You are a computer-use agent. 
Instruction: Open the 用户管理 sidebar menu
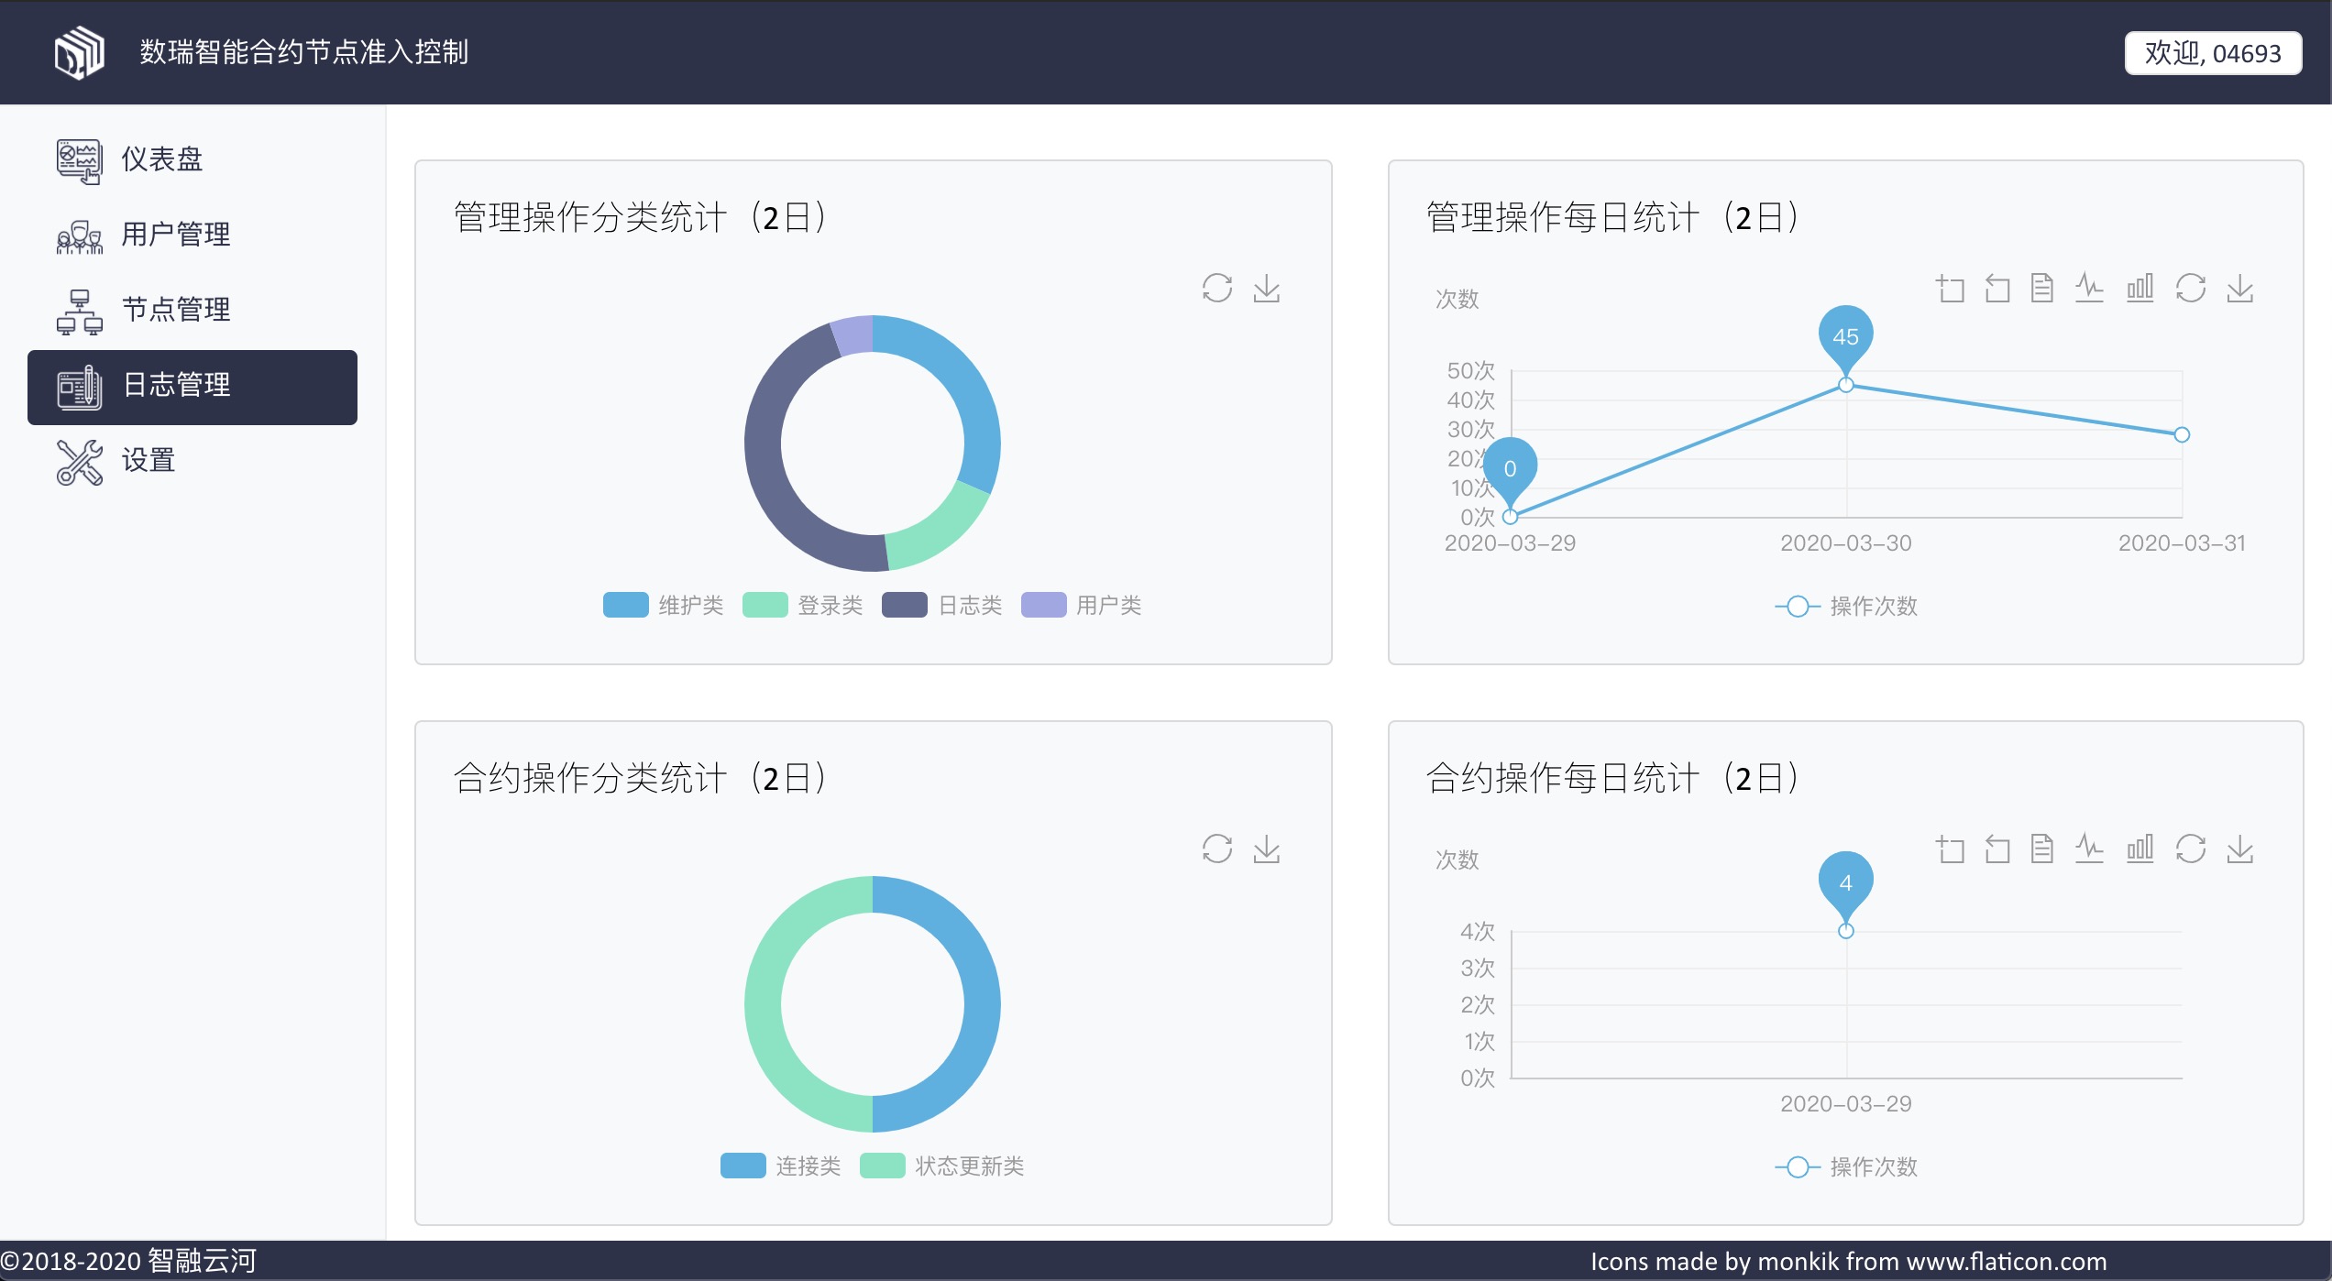click(x=176, y=235)
